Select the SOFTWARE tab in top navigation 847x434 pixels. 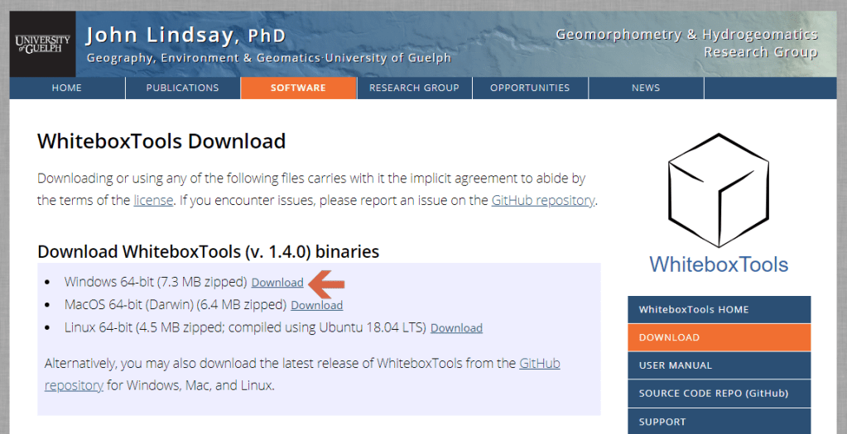[298, 88]
